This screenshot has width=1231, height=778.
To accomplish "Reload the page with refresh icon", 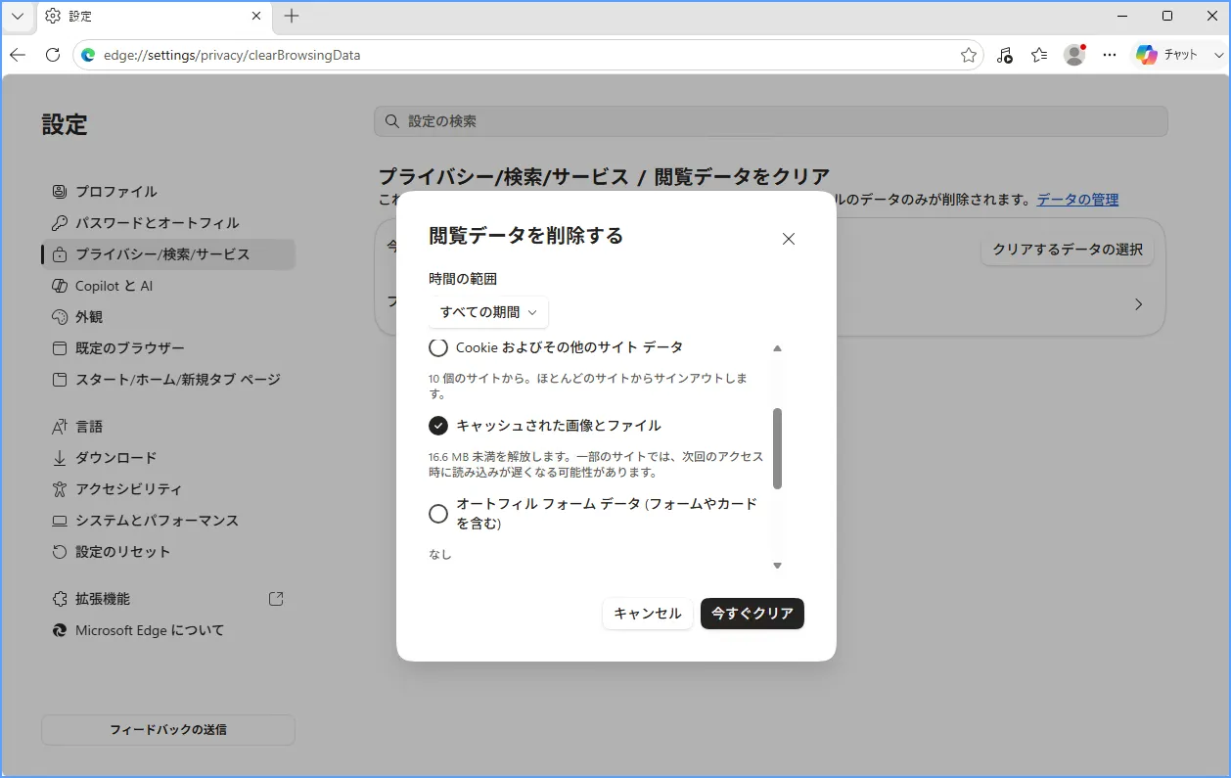I will (53, 55).
